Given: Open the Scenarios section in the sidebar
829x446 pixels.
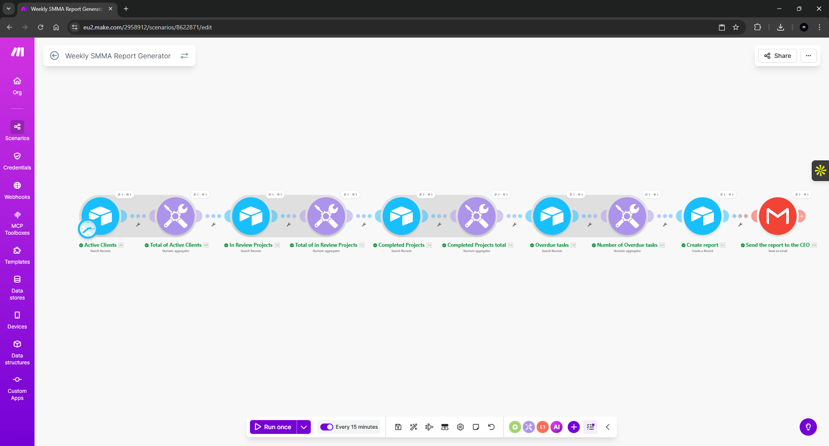Looking at the screenshot, I should click(17, 131).
